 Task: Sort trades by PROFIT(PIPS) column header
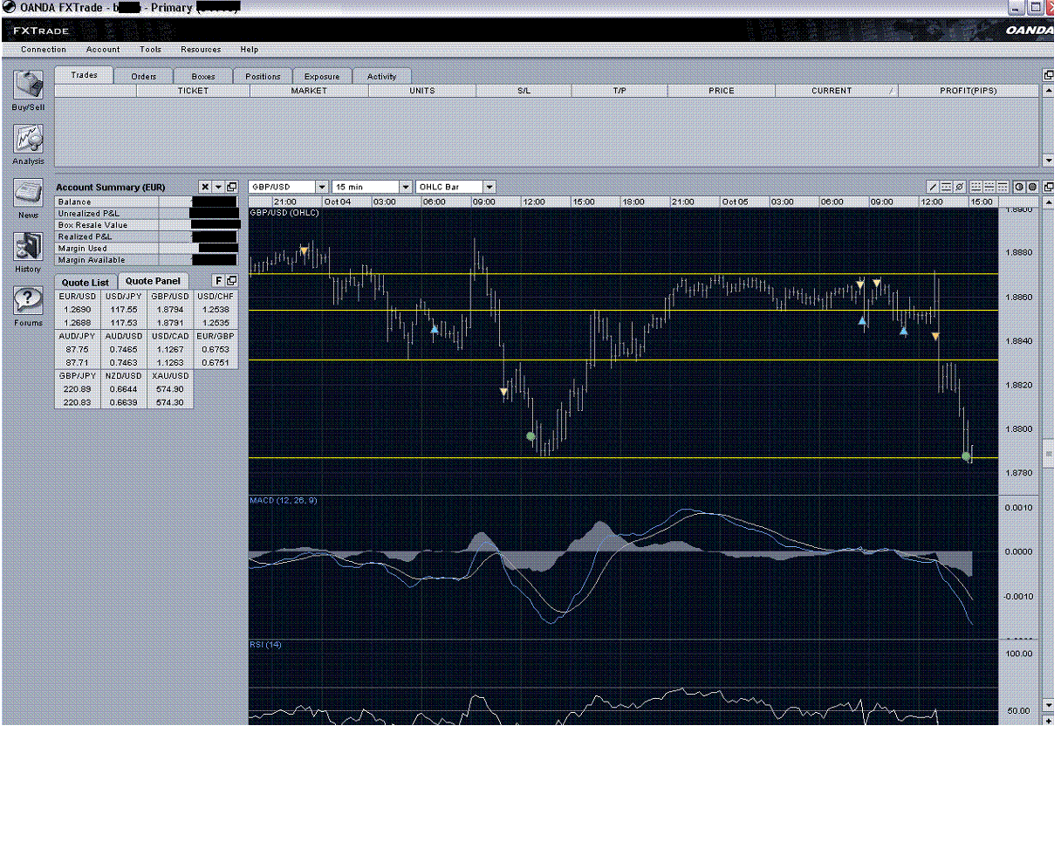[969, 91]
